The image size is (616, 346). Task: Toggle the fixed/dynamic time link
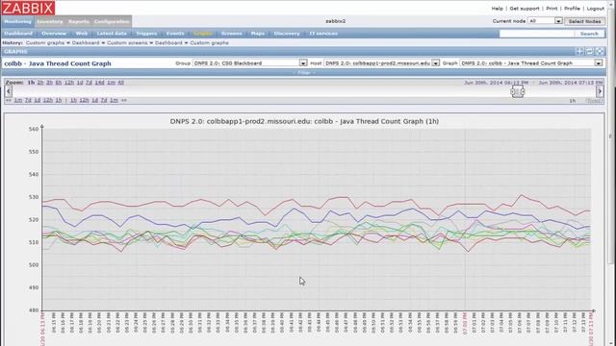point(594,101)
